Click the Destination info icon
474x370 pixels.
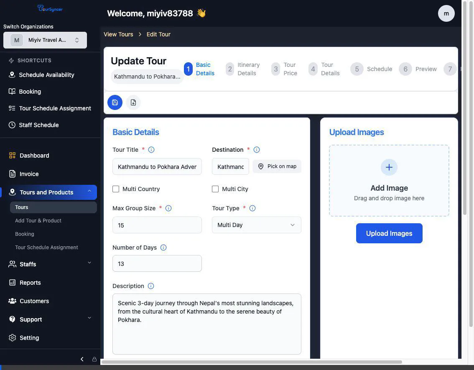(x=257, y=150)
